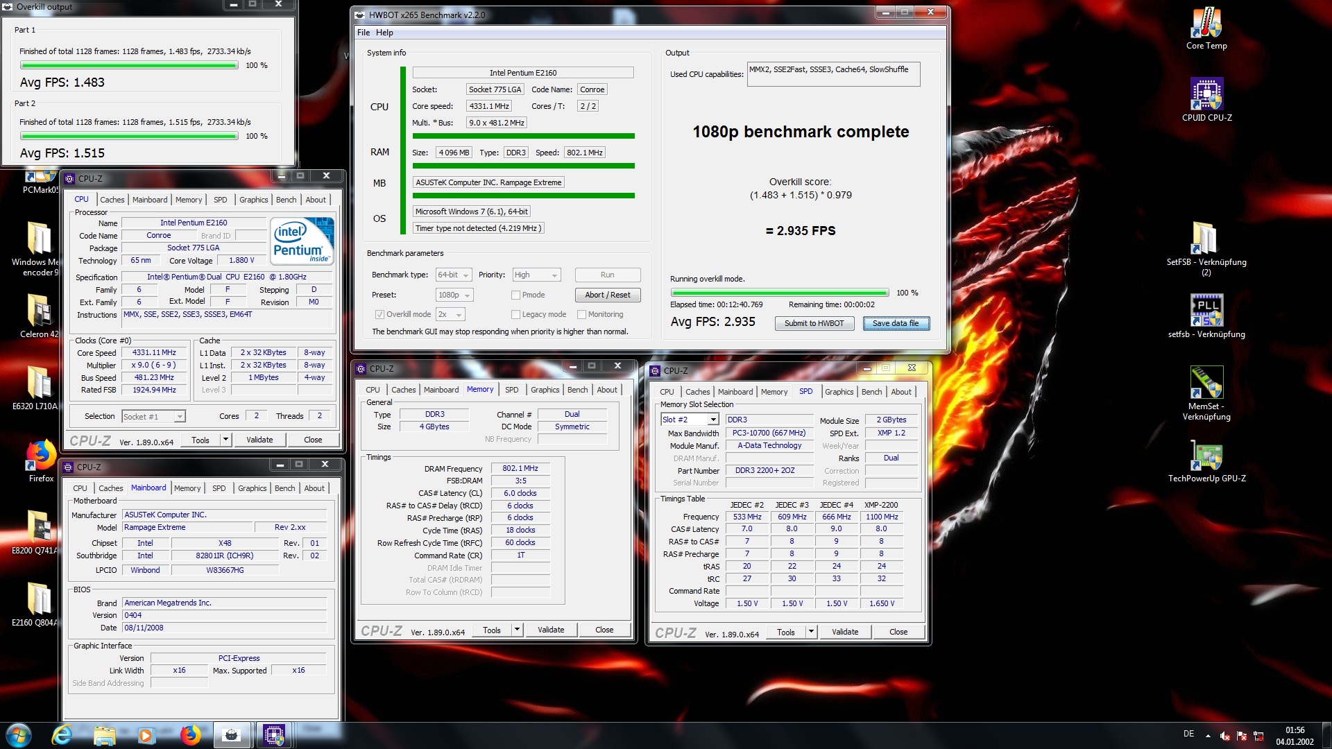The image size is (1332, 749).
Task: Click the HWBOT x265 Benchmark title icon
Action: click(359, 15)
